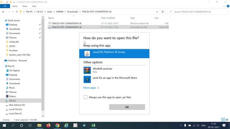Expand the More apps link

click(x=91, y=88)
